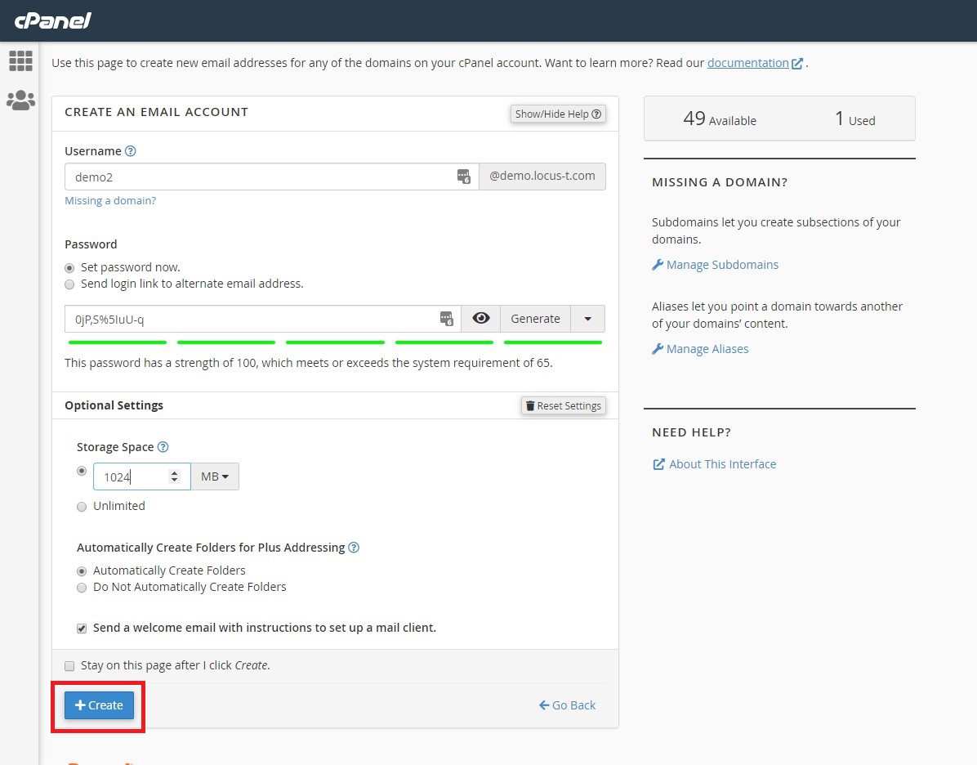Screen dimensions: 977x765
Task: Click the Username help question icon
Action: pos(131,151)
